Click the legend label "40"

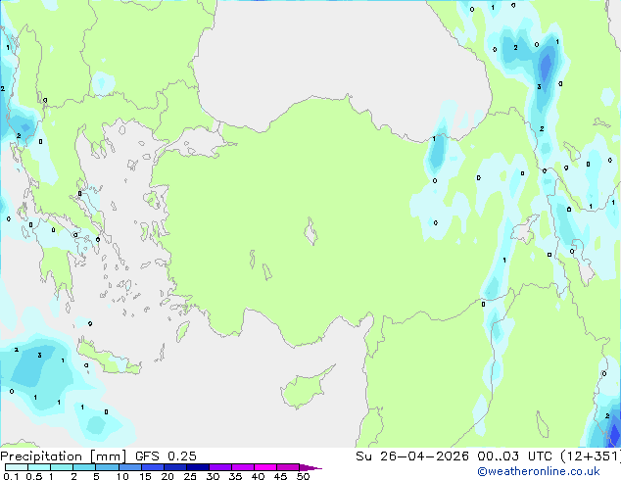click(x=258, y=476)
